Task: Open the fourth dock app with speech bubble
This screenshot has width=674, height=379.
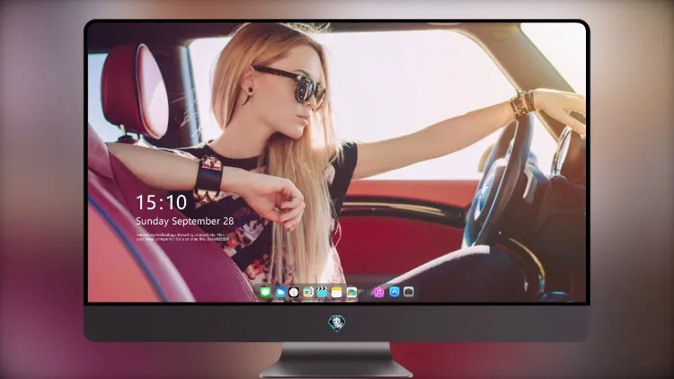Action: pos(307,292)
